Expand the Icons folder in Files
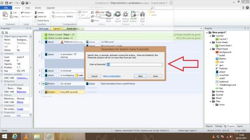The height and width of the screenshot is (140, 250). 214,105
